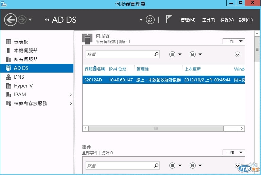261x175 pixels.
Task: Click the save query icon in 伺服器
Action: pos(193,54)
